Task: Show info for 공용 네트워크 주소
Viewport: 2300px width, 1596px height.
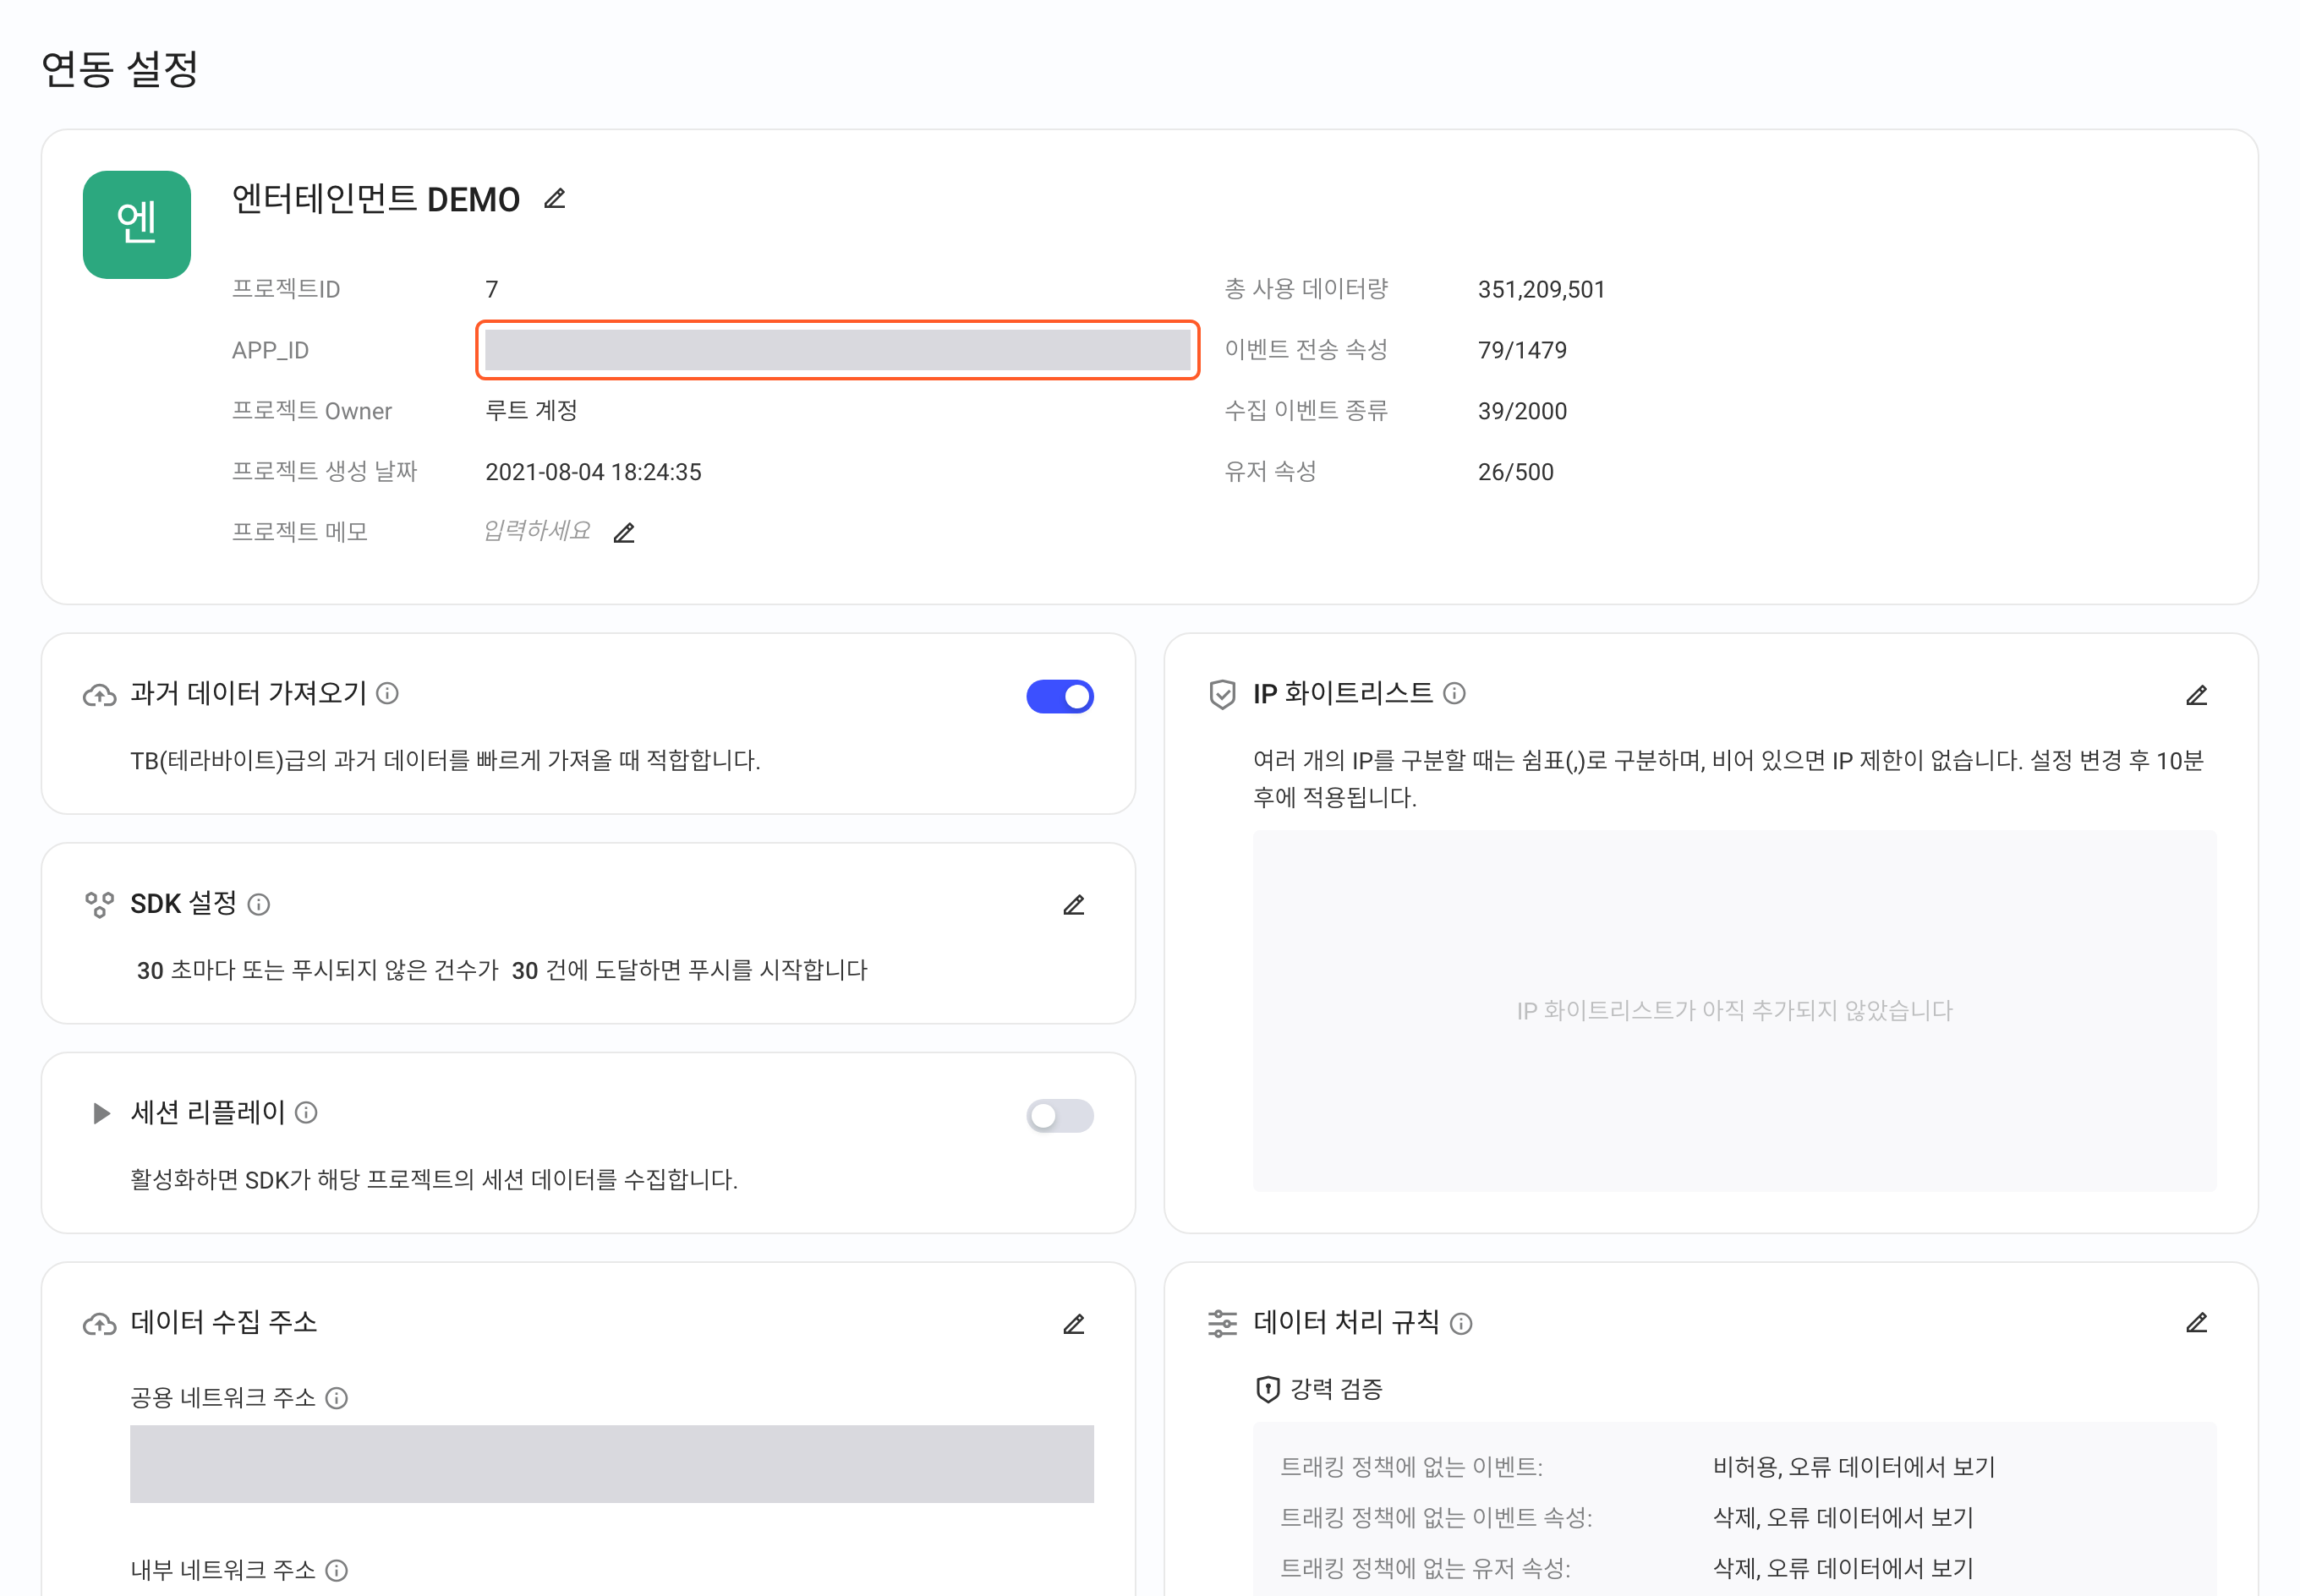Action: click(x=337, y=1398)
